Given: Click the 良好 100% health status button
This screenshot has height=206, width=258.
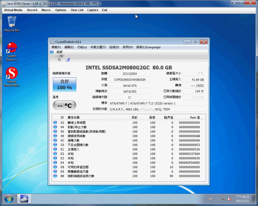Looking at the screenshot, I should pos(64,85).
